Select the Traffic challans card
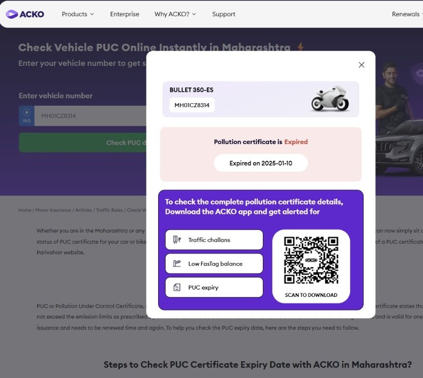This screenshot has height=378, width=423. pos(214,240)
